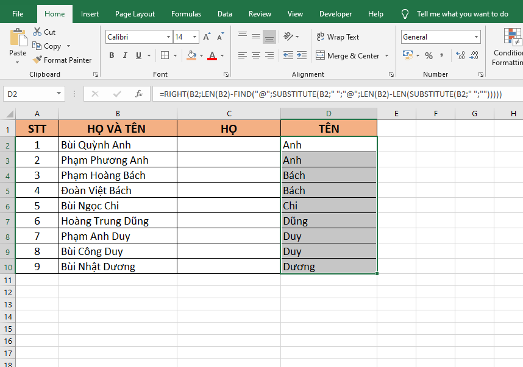Click the Accounting Number Format icon
The width and height of the screenshot is (523, 367).
[408, 55]
